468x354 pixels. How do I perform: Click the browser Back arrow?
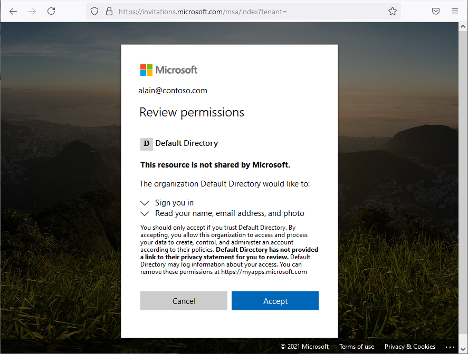point(13,11)
